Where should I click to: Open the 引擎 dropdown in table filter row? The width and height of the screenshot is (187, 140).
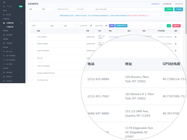[x=70, y=26]
